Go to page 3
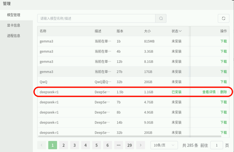Image resolution: width=234 pixels, height=152 pixels. [x=75, y=145]
